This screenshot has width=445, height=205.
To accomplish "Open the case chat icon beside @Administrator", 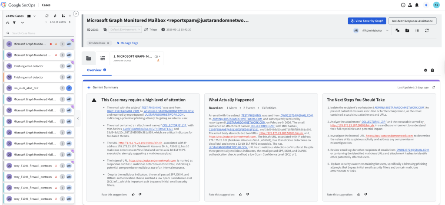I will tap(398, 30).
